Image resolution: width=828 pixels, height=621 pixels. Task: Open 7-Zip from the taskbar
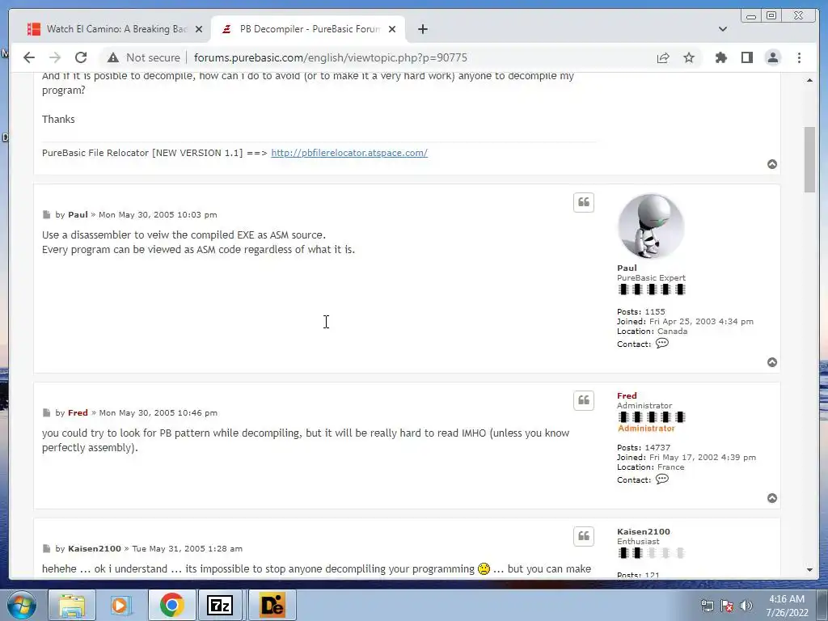pos(220,605)
